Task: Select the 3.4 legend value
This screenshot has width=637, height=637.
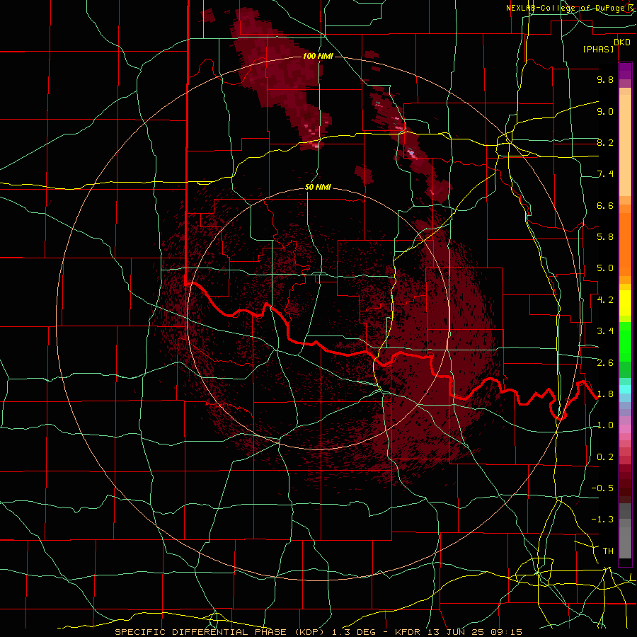Action: tap(605, 331)
